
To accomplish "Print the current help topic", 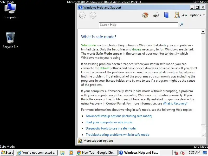I will click(x=156, y=15).
